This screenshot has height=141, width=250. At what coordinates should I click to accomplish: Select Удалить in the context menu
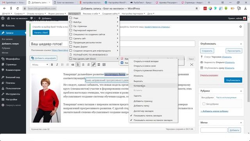click(x=137, y=96)
